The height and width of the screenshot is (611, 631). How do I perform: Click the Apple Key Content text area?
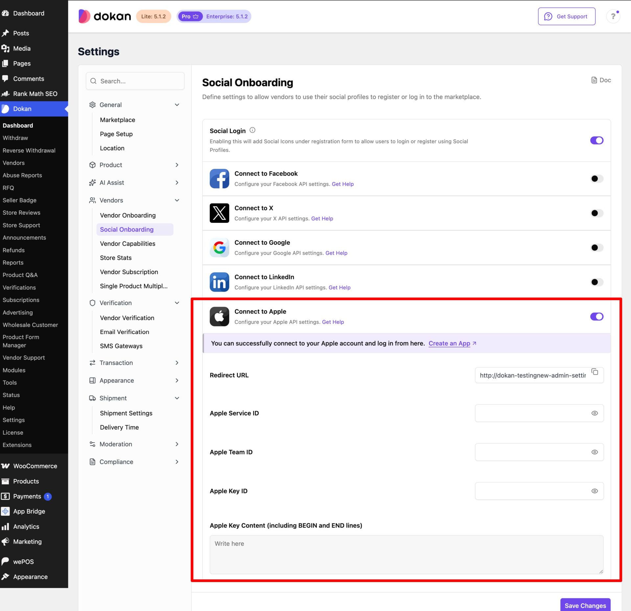[x=407, y=555]
